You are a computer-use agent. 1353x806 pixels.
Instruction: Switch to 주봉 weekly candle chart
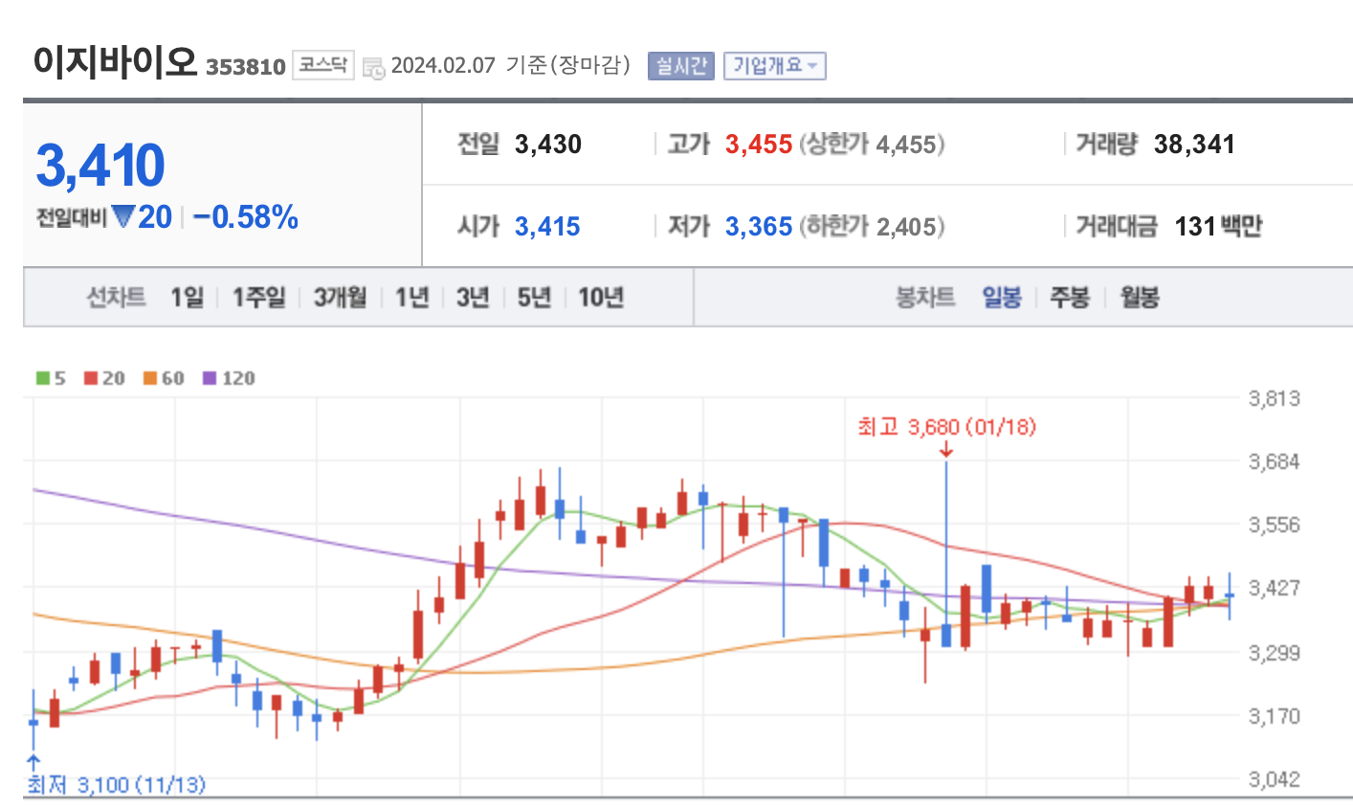(1070, 298)
